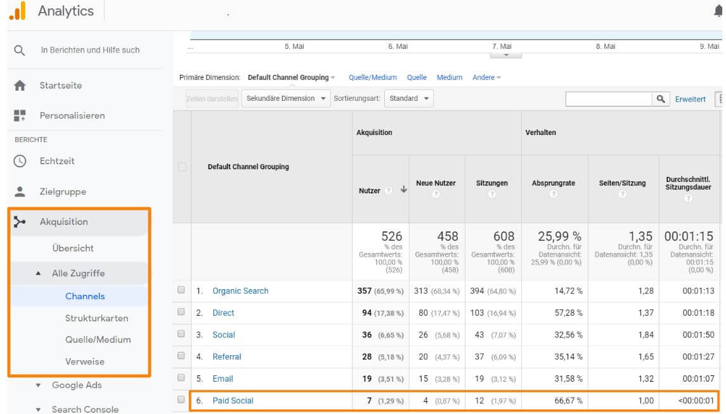This screenshot has width=726, height=414.
Task: Tick the checkbox for Paid Social row
Action: (x=181, y=400)
